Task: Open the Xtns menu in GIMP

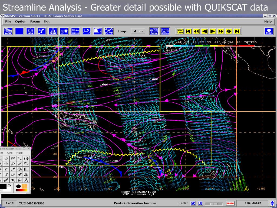Action: (x=10, y=153)
